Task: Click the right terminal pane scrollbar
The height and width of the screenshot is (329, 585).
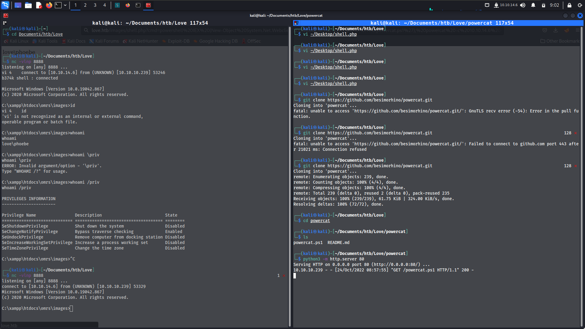Action: (581, 177)
